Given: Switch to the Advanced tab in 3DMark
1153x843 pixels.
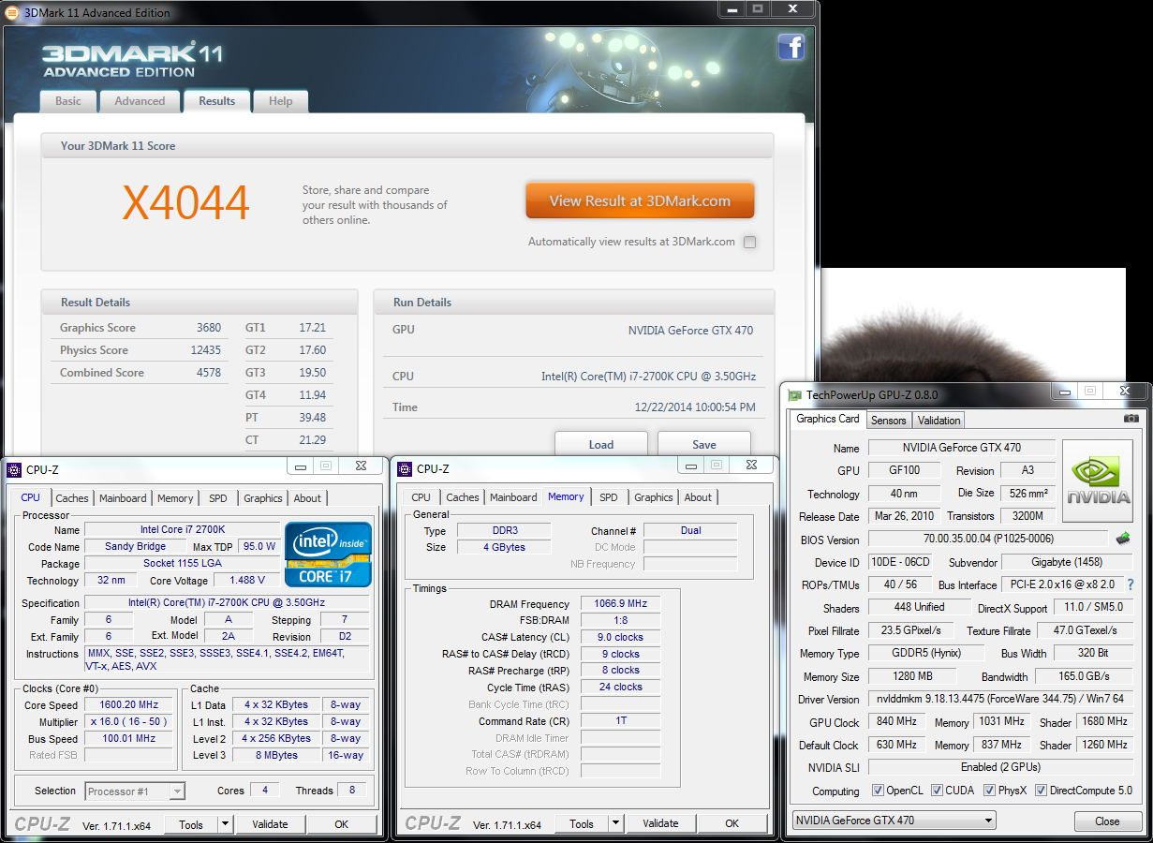Looking at the screenshot, I should click(140, 101).
